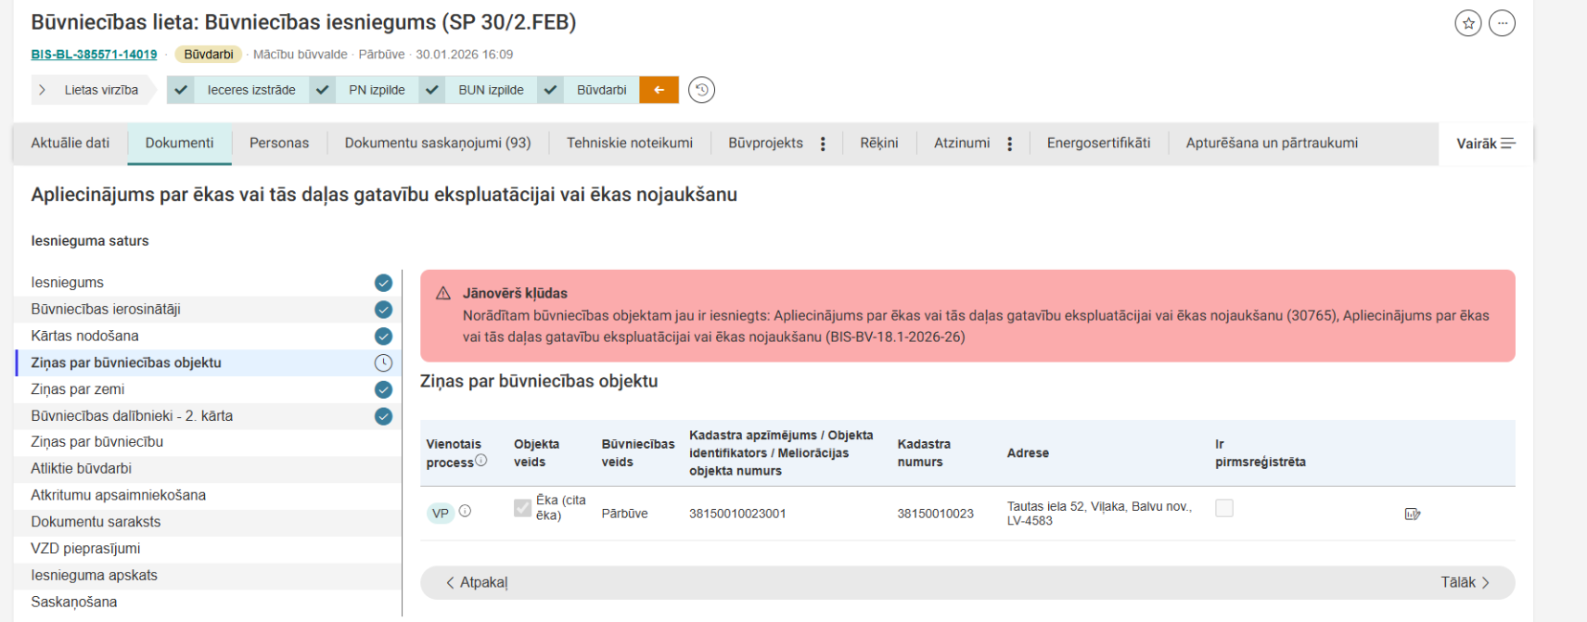The image size is (1587, 622).
Task: Click the orange back arrow stage button
Action: coord(659,90)
